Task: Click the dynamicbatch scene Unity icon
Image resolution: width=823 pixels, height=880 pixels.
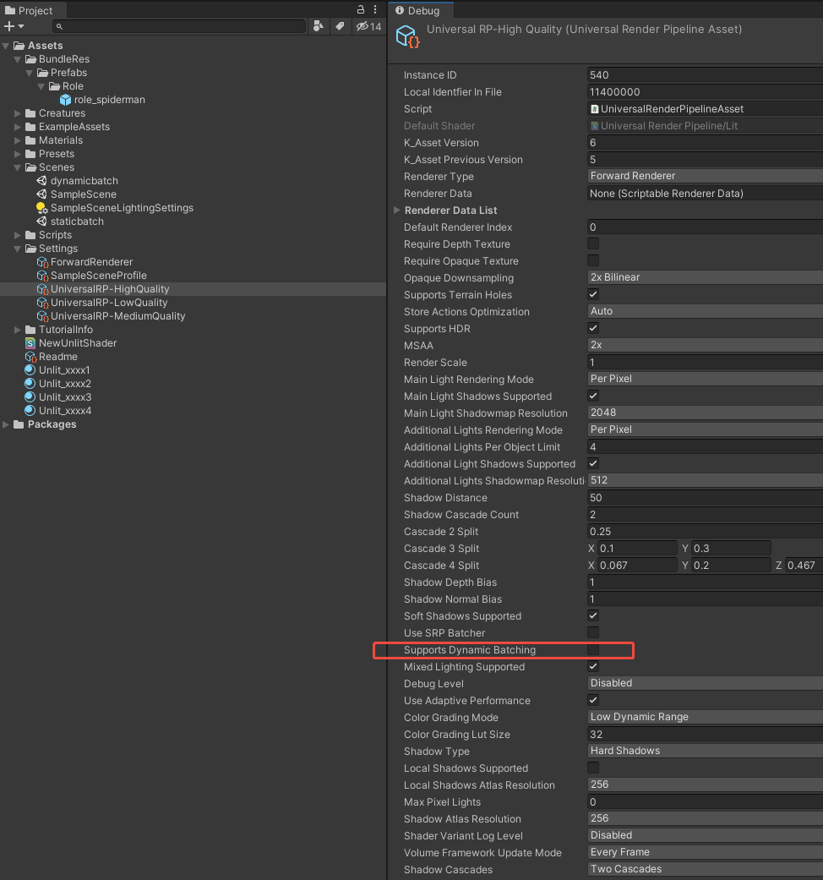Action: [41, 181]
